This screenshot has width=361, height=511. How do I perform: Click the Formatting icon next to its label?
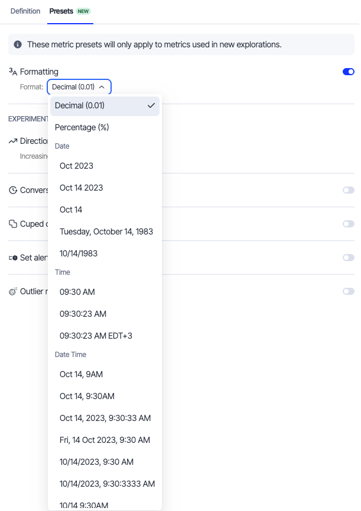click(13, 71)
